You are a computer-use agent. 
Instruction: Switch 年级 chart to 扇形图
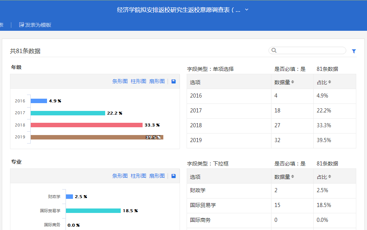click(x=157, y=81)
